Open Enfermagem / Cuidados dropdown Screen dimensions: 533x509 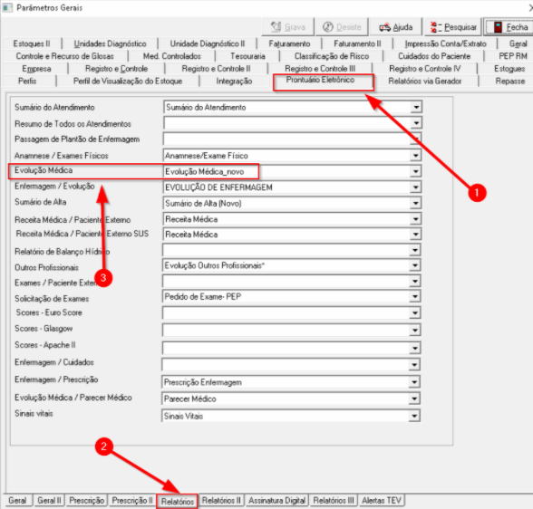pos(414,365)
